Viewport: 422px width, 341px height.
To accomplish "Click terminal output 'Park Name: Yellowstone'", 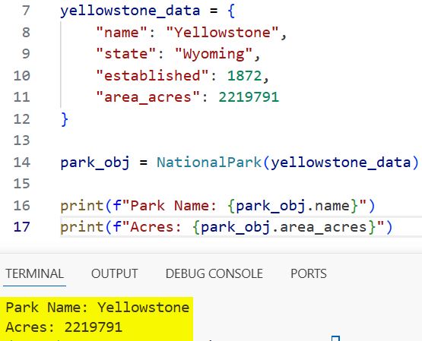I will point(97,307).
